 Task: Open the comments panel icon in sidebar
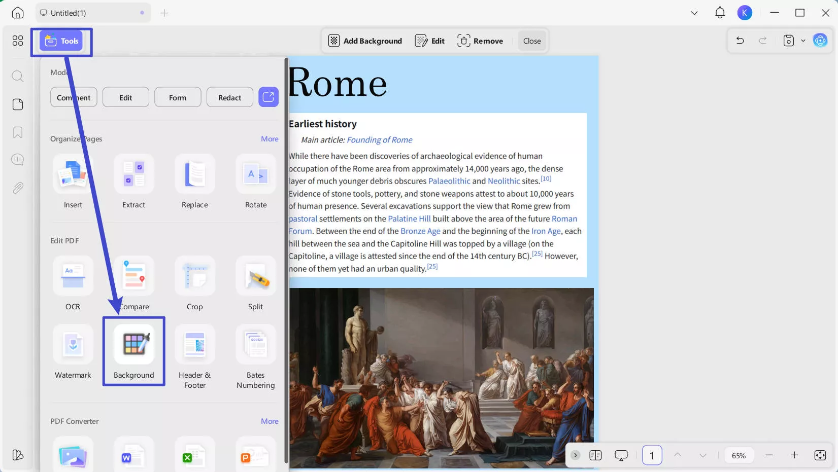point(18,160)
